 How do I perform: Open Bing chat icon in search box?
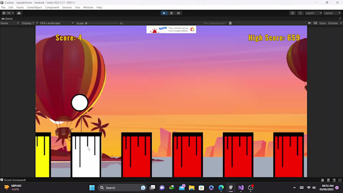coord(143,188)
